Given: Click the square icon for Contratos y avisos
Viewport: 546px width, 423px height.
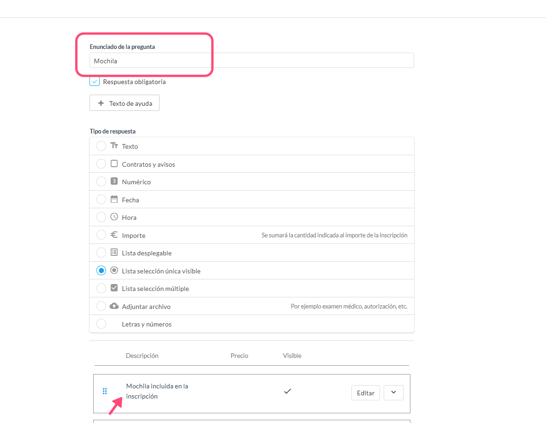Looking at the screenshot, I should pos(114,164).
